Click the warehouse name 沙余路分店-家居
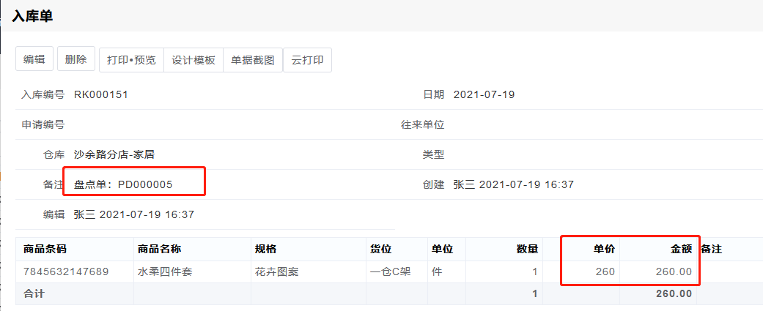Screen dimensions: 763x311 tap(114, 154)
